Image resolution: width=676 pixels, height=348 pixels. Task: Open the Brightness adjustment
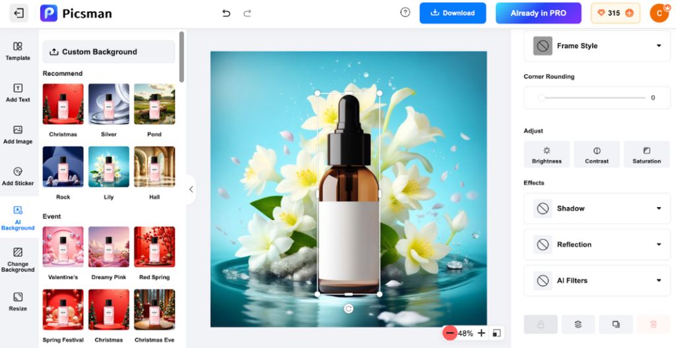pyautogui.click(x=547, y=154)
